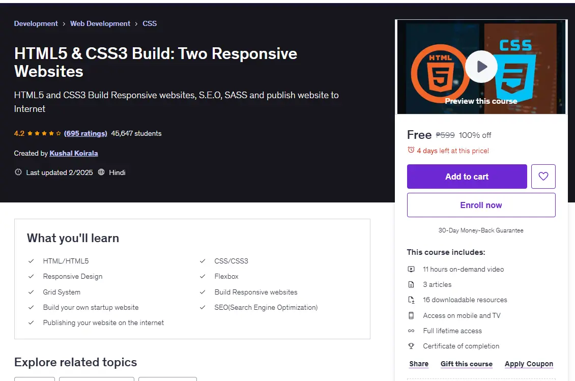Click the Hindi language label
Viewport: 575px width, 381px height.
(x=117, y=172)
